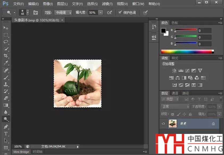This screenshot has height=155, width=224.
Task: Select the Horizontal Type tool
Action: [x=6, y=133]
